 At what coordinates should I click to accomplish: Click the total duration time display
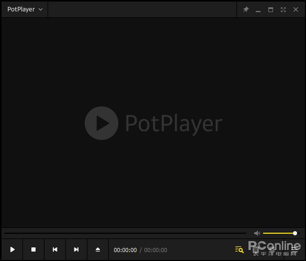(155, 250)
